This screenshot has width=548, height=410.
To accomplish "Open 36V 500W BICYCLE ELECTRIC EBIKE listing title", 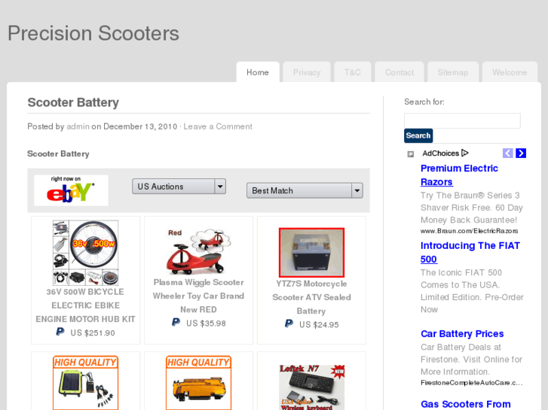I will 86,305.
